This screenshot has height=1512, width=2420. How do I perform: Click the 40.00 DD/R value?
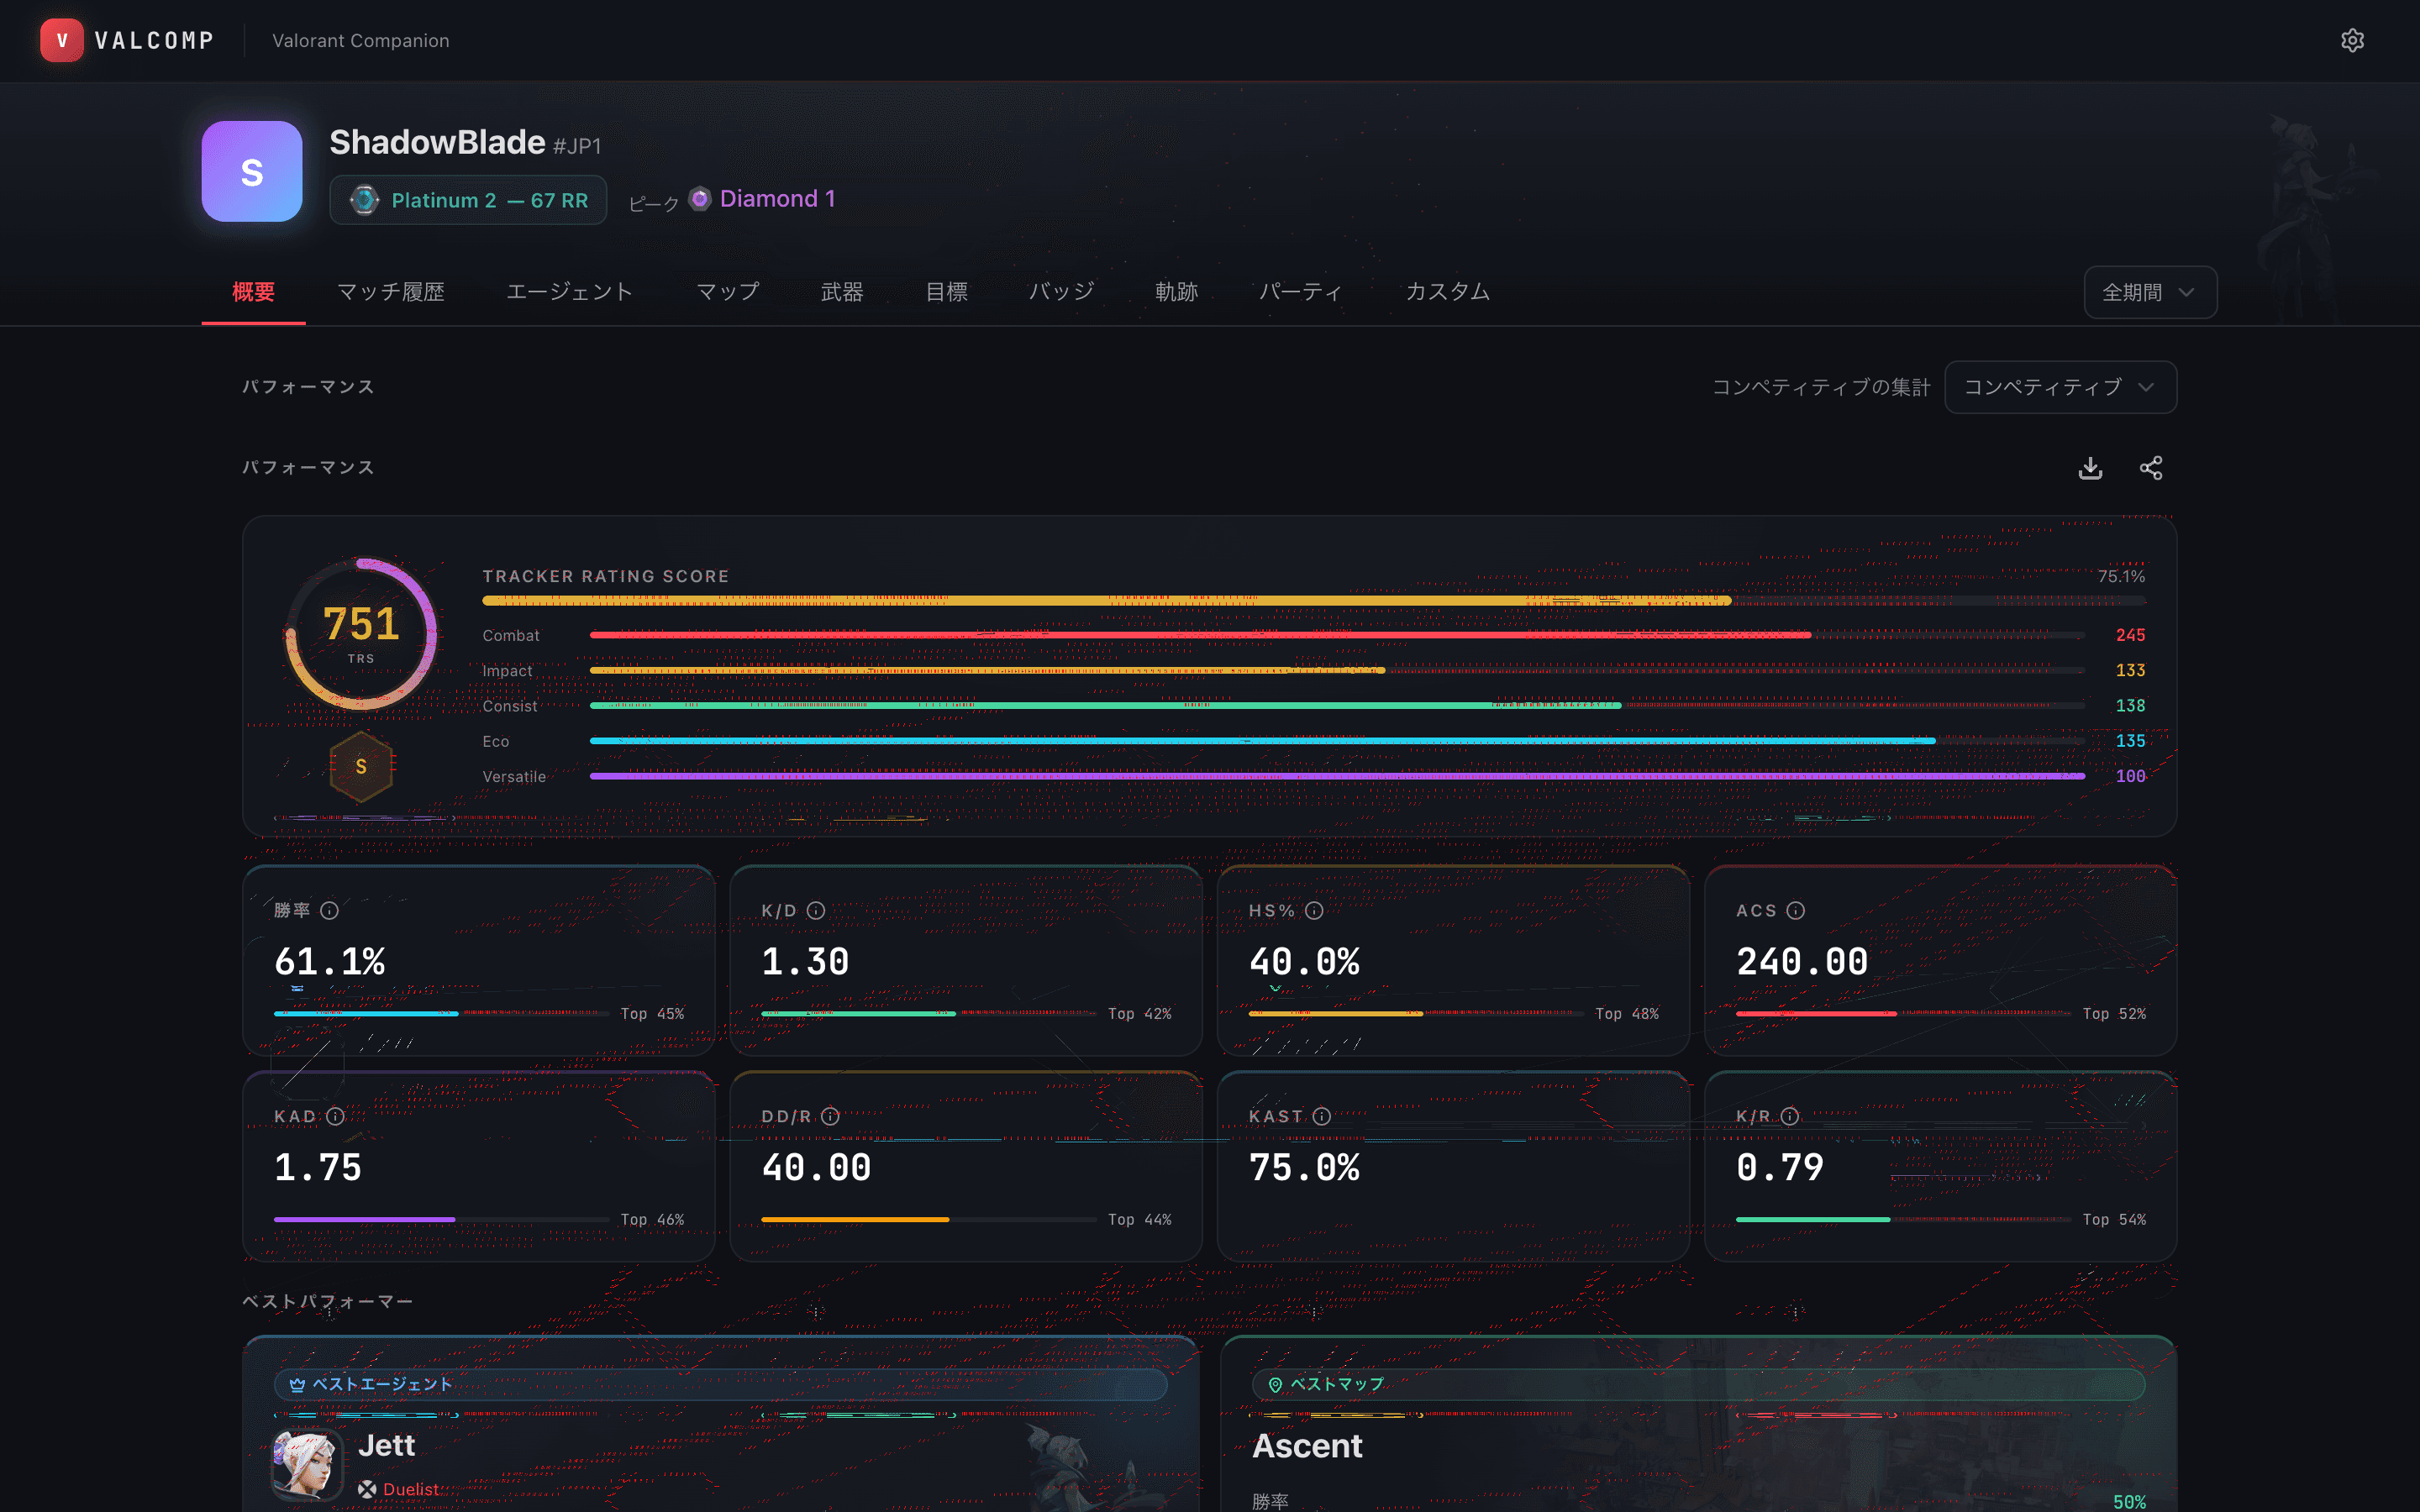pyautogui.click(x=816, y=1168)
